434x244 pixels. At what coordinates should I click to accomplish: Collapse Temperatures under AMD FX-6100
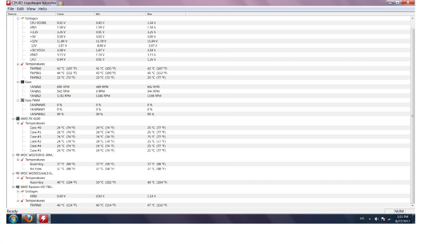tap(18, 123)
